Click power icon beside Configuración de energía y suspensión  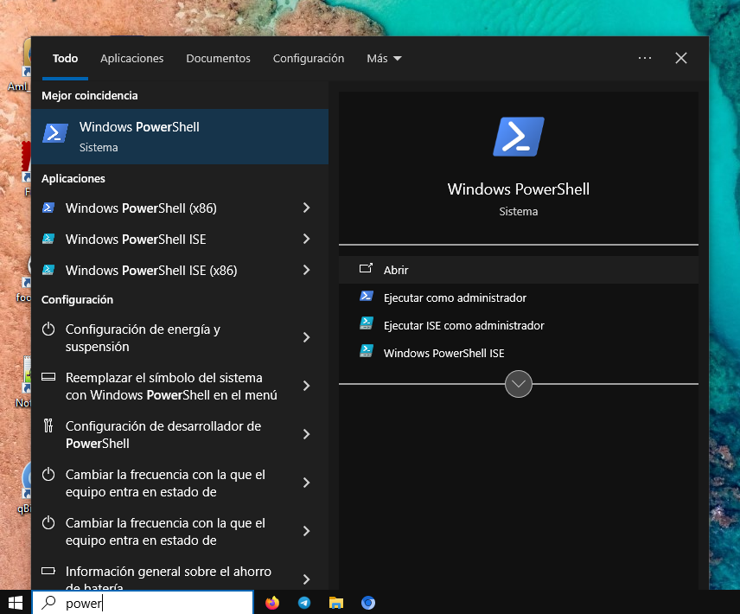[48, 329]
